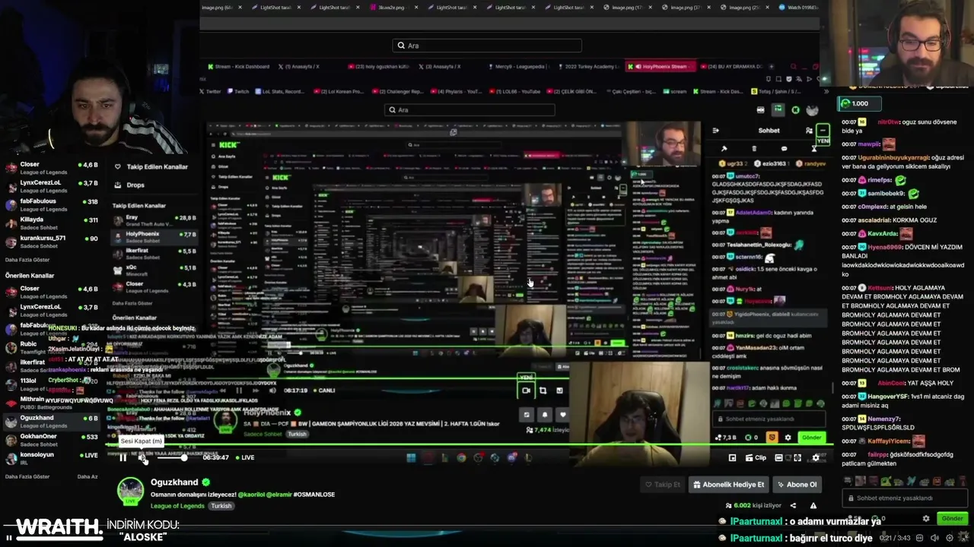
Task: Open Oguzkhand's channel avatar
Action: pos(130,492)
